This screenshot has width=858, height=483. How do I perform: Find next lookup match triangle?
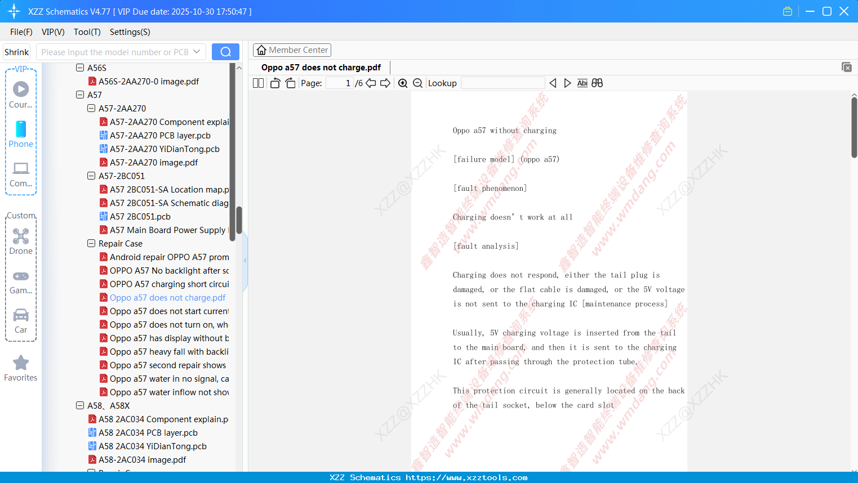[567, 83]
